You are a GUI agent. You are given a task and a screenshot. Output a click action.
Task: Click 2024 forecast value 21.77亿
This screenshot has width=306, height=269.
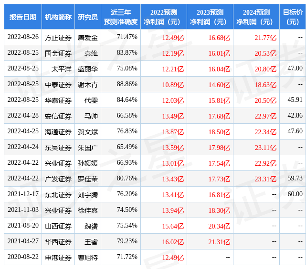pos(265,38)
